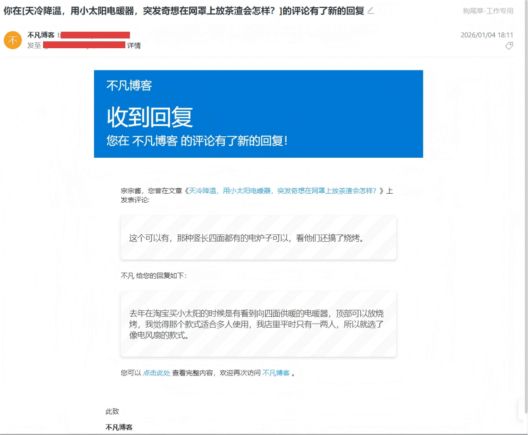Click the 2026/01/04 18:11 timestamp

pos(487,35)
